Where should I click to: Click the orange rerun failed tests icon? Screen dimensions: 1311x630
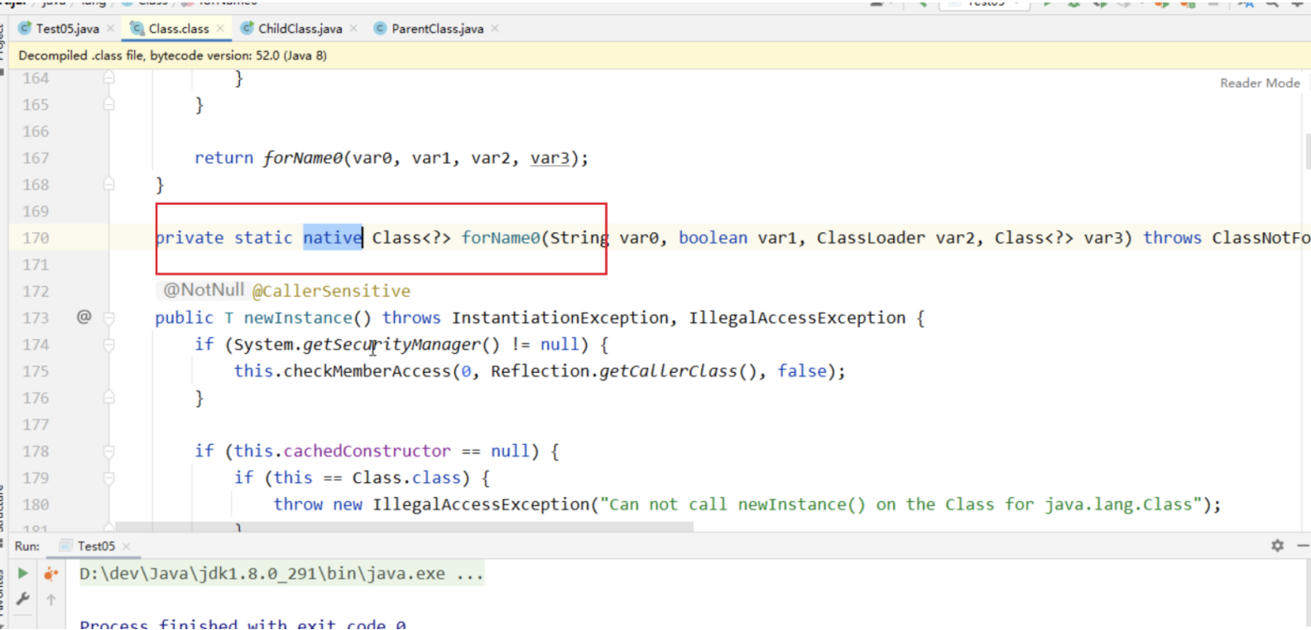[51, 573]
